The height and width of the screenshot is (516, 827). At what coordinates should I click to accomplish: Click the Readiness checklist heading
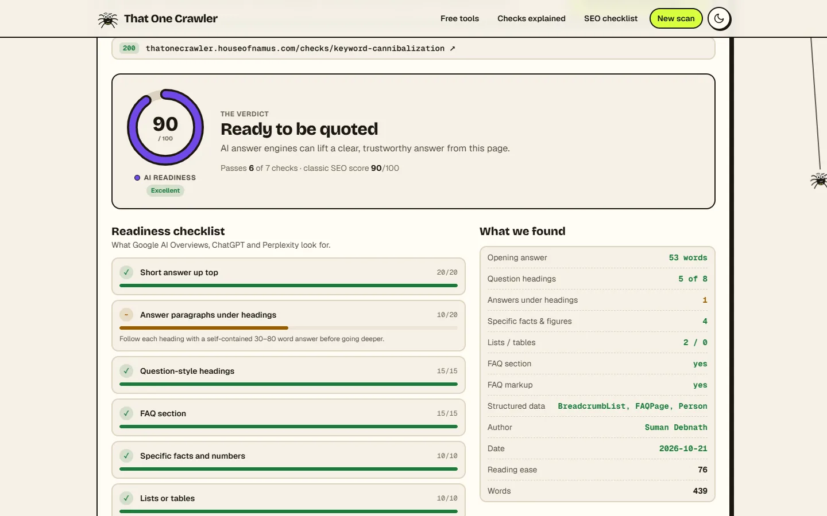168,231
